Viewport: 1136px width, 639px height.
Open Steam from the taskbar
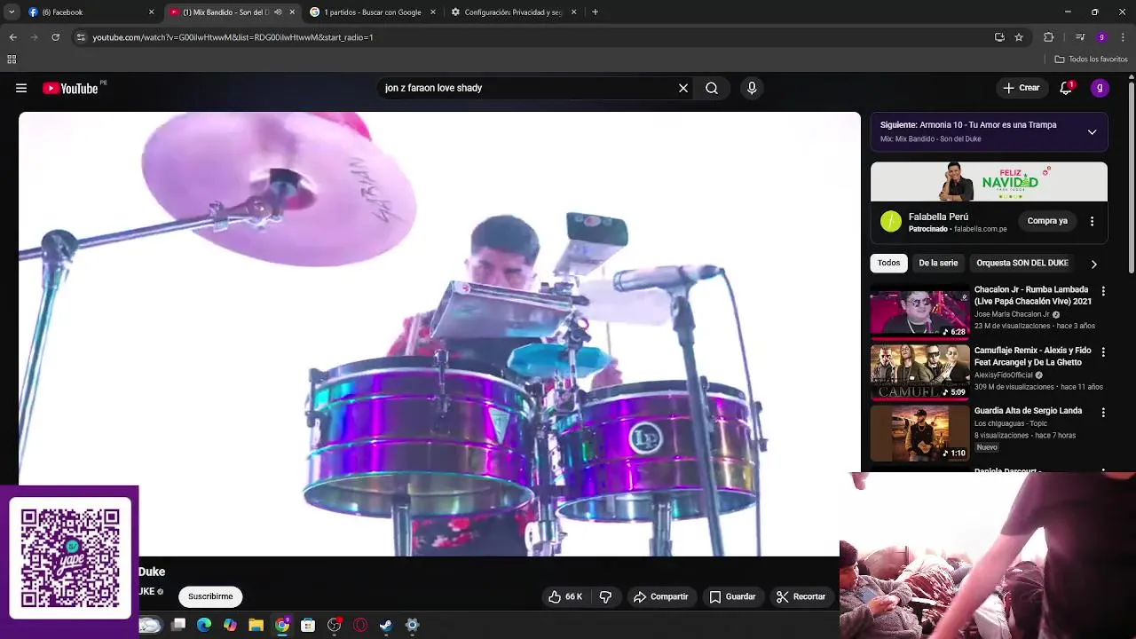[386, 625]
